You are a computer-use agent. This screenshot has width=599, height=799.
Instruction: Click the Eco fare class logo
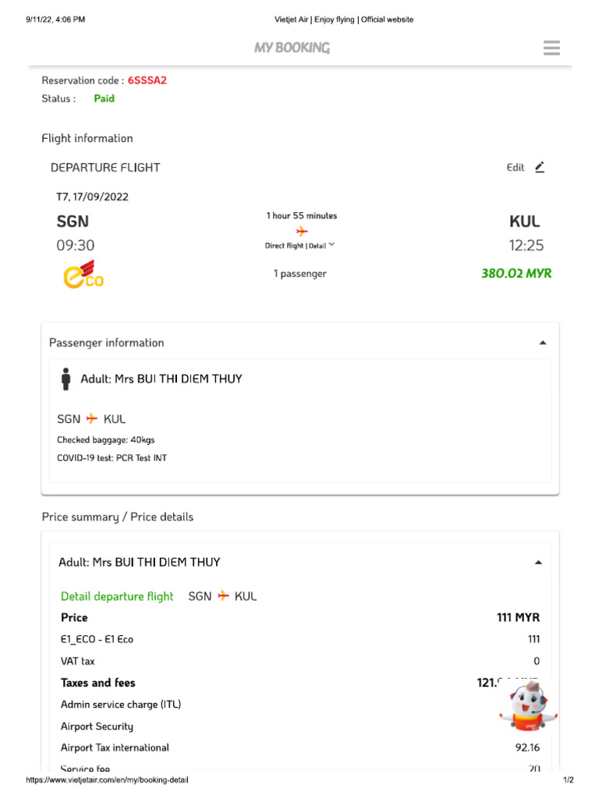coord(83,275)
